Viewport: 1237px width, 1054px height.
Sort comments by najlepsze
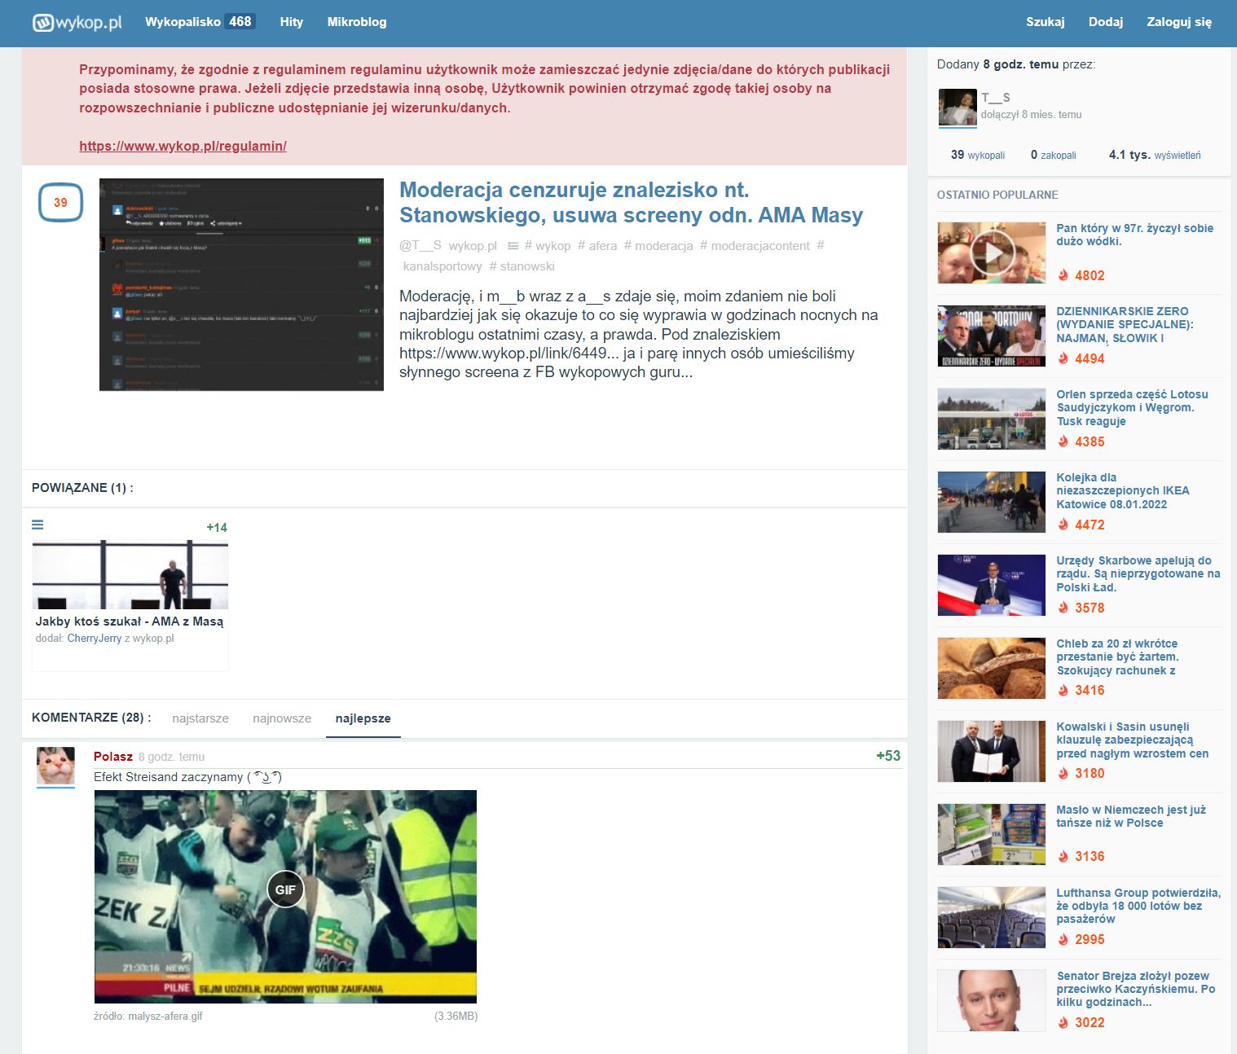363,718
